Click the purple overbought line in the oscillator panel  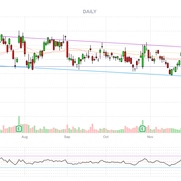91,156
